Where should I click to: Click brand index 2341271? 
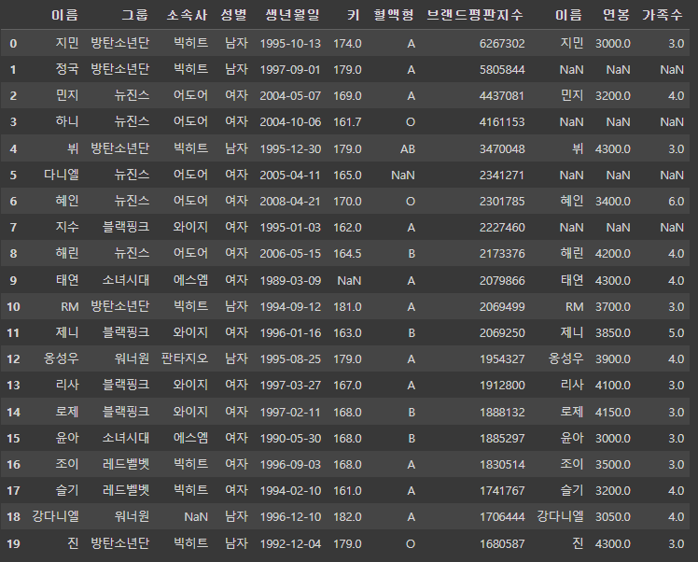502,175
